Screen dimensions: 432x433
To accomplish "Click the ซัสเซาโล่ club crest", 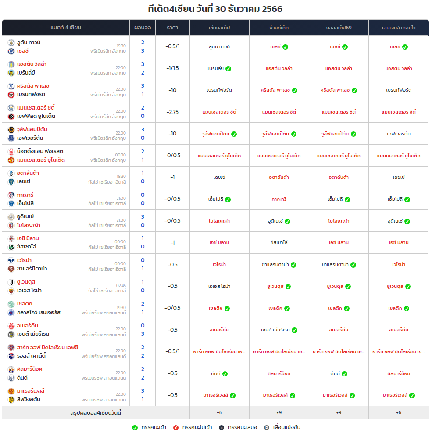I will (11, 247).
